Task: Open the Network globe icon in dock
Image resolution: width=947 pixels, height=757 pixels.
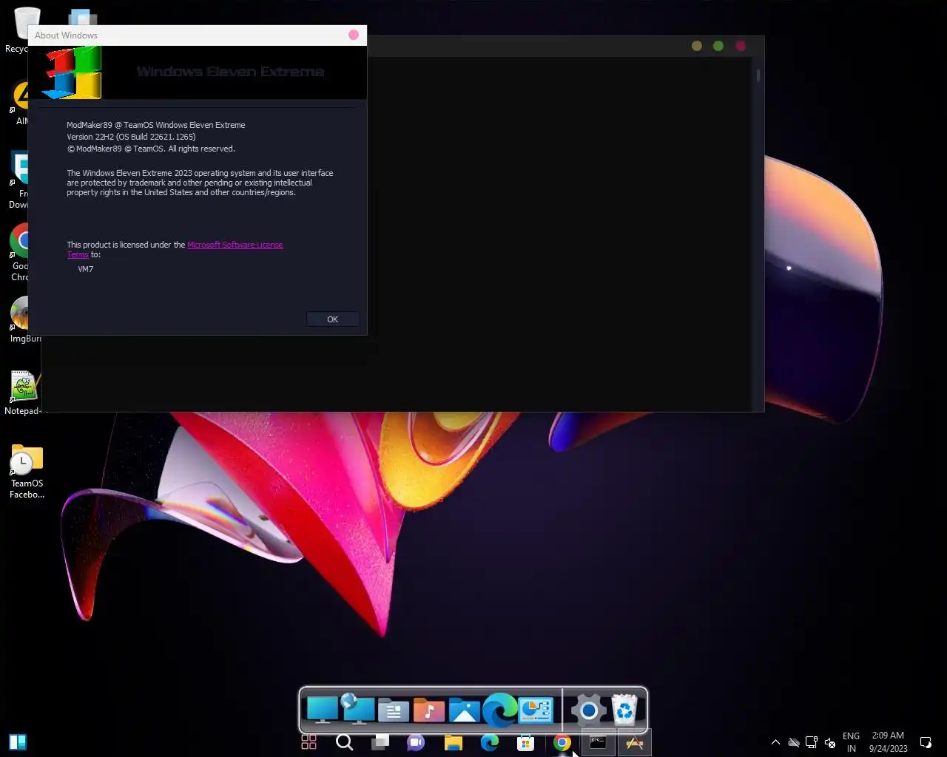Action: 358,710
